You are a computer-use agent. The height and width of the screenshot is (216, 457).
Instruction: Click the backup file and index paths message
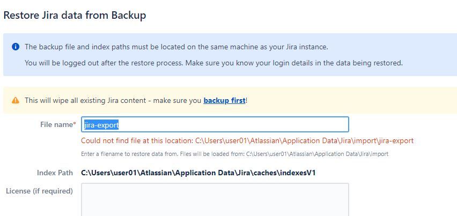point(176,47)
